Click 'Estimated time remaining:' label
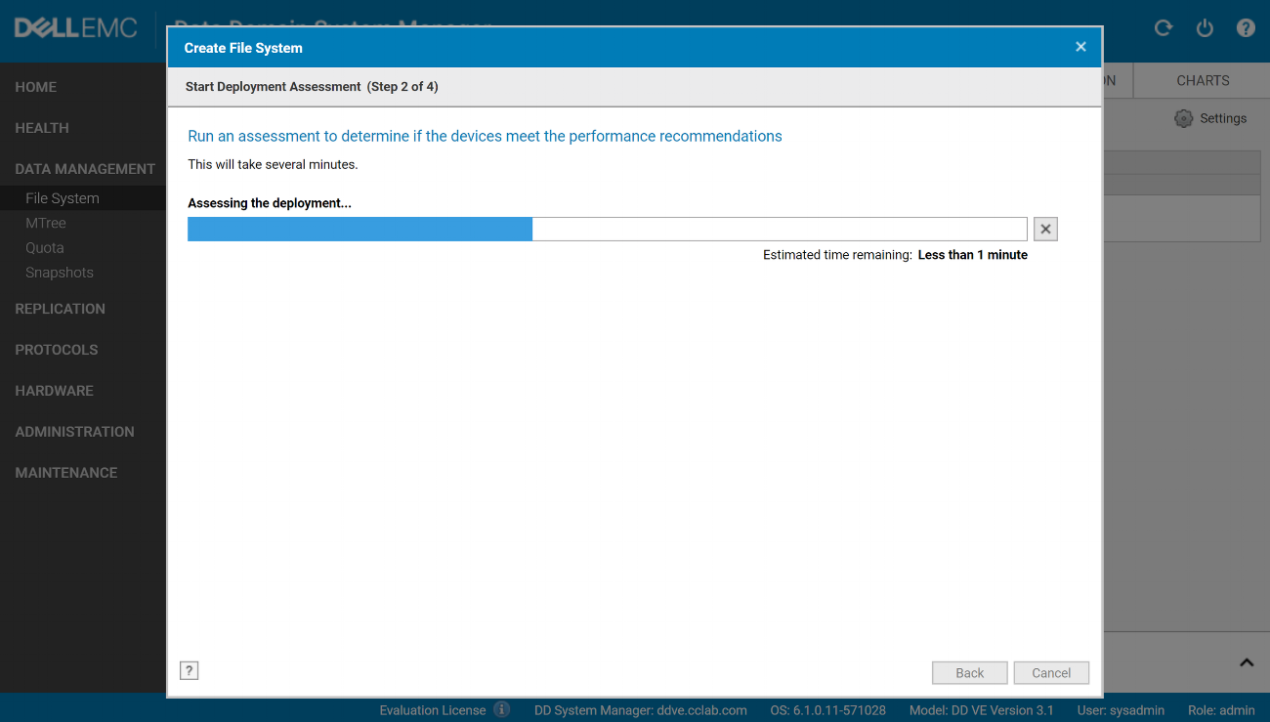Screen dimensions: 1270x722 pos(837,255)
